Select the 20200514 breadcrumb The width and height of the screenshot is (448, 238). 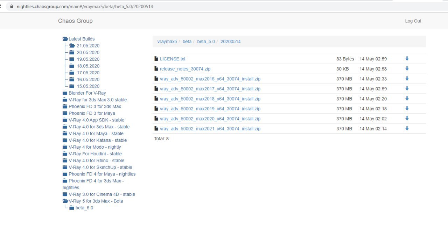click(x=231, y=42)
